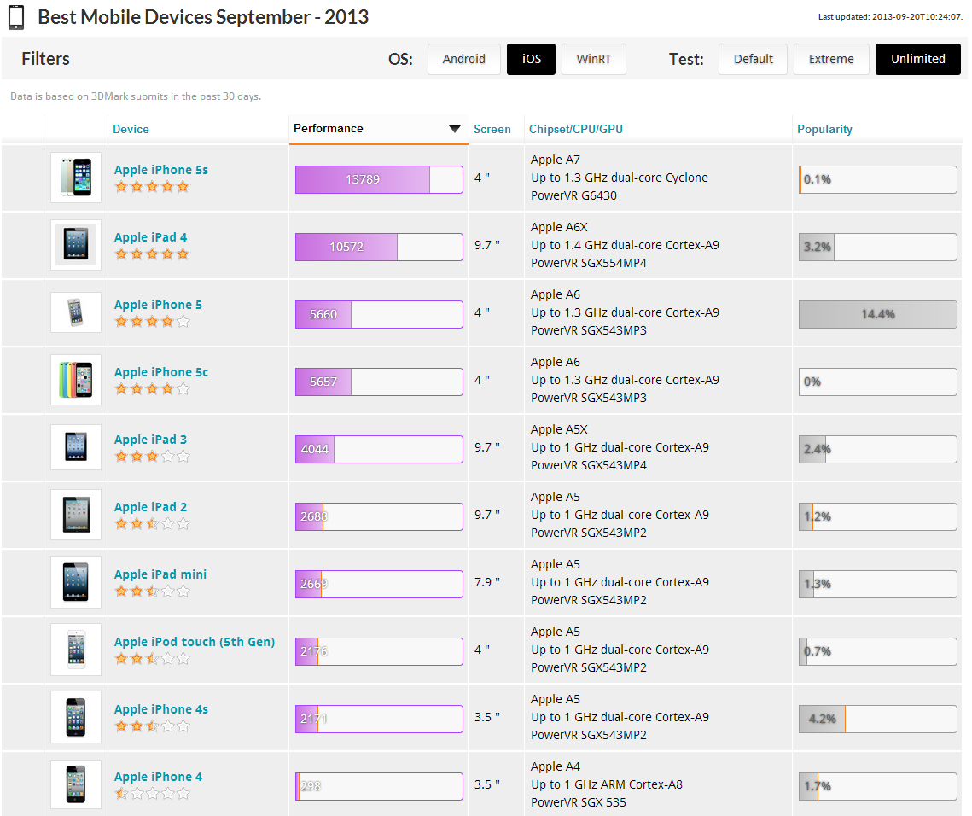Open the Apple iPhone 4s device page

[161, 708]
